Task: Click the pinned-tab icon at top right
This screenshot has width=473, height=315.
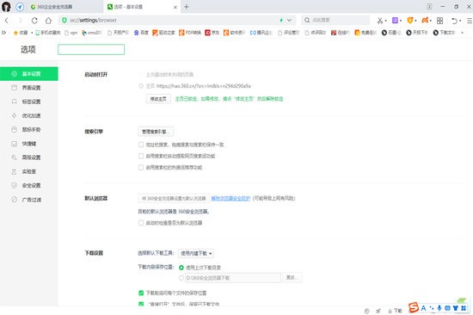Action: pyautogui.click(x=429, y=7)
